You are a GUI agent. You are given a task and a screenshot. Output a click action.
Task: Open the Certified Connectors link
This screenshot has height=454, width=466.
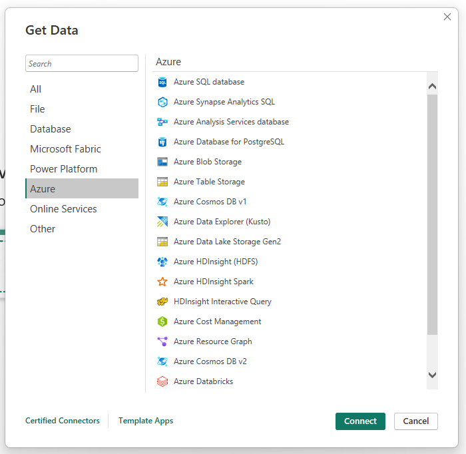[x=63, y=421]
